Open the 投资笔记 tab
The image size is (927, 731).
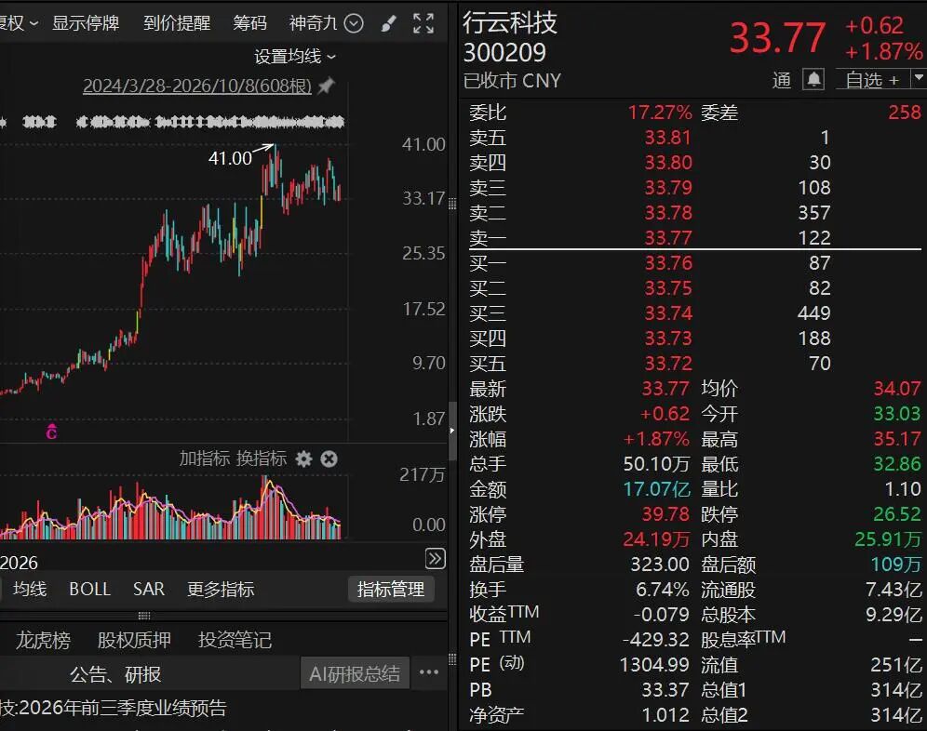[x=235, y=640]
